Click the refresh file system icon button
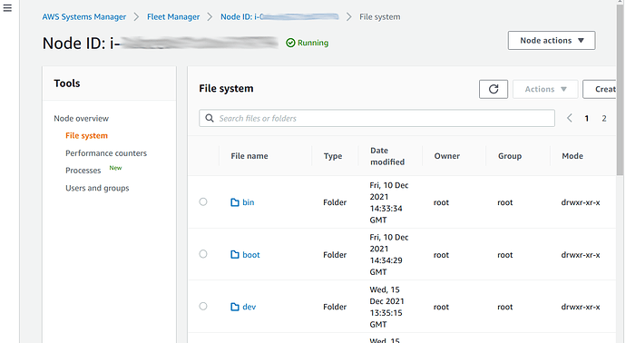The width and height of the screenshot is (626, 343). [x=494, y=89]
